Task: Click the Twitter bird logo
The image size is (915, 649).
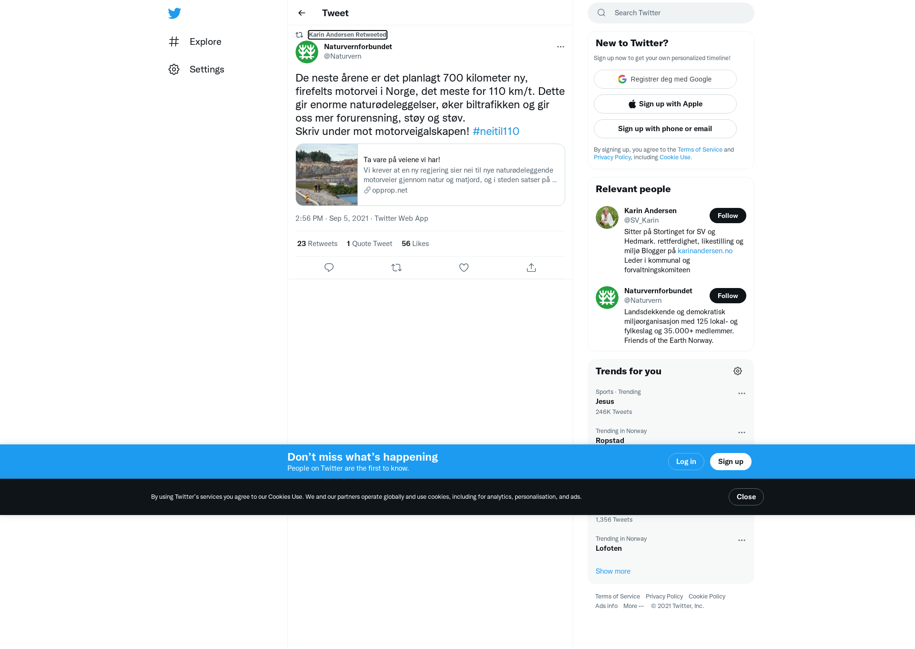Action: pyautogui.click(x=174, y=13)
